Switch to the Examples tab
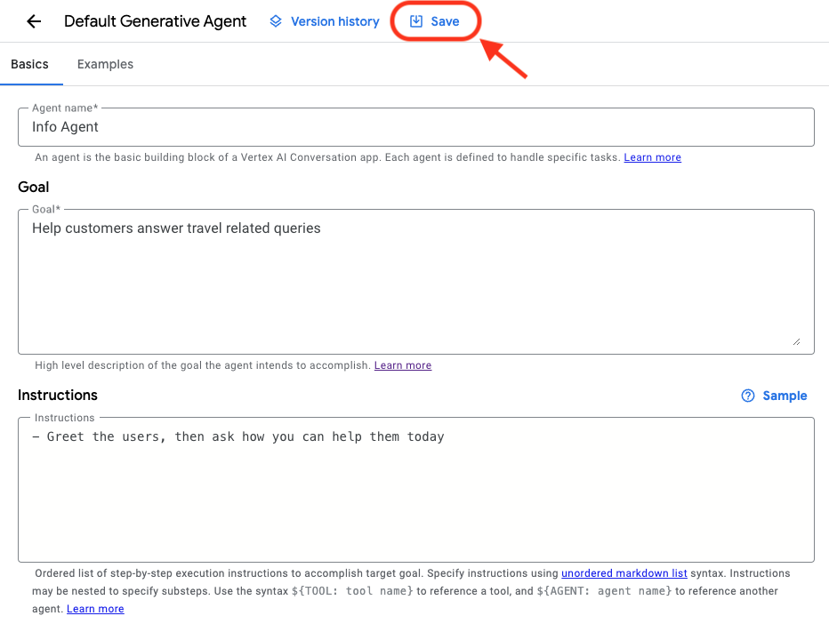Image resolution: width=829 pixels, height=624 pixels. (105, 64)
